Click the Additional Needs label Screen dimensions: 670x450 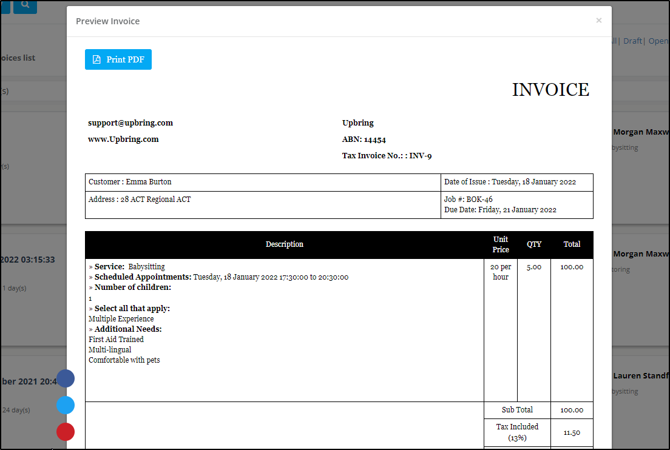(x=125, y=329)
